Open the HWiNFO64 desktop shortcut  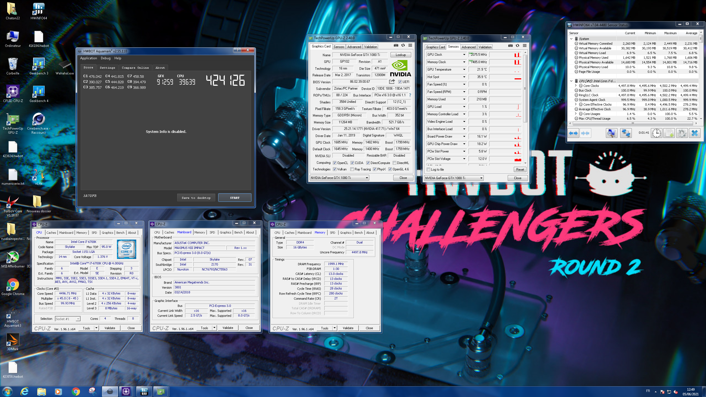(39, 11)
